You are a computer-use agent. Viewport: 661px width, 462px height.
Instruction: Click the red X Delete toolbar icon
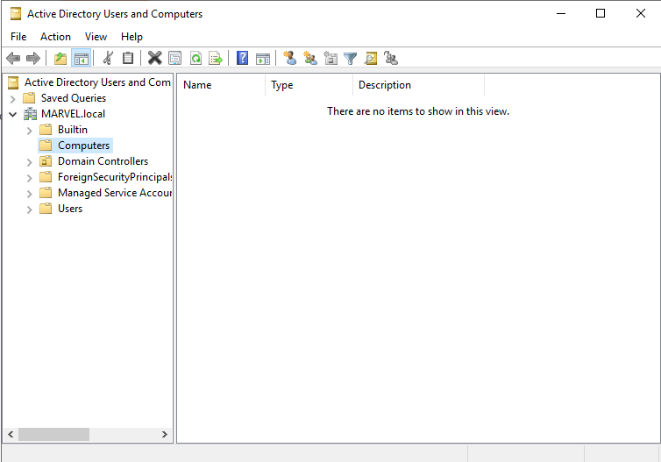click(154, 59)
